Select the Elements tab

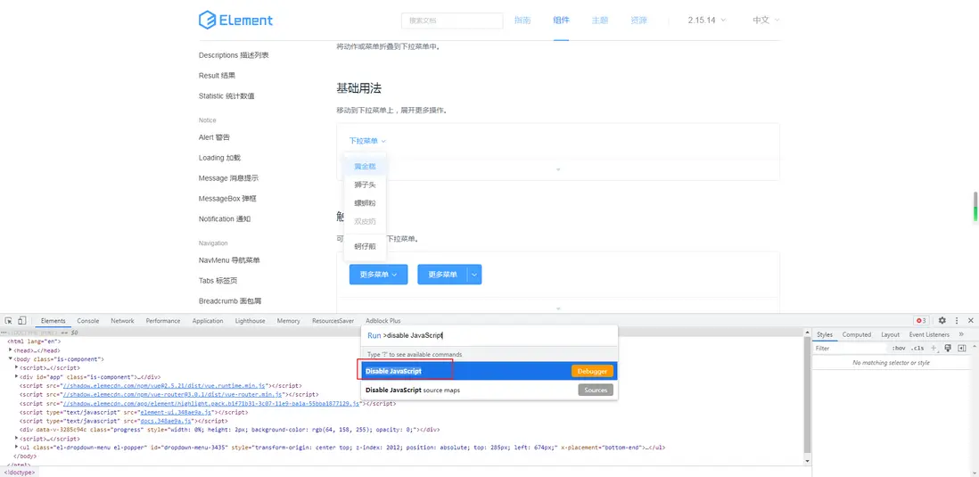(53, 321)
